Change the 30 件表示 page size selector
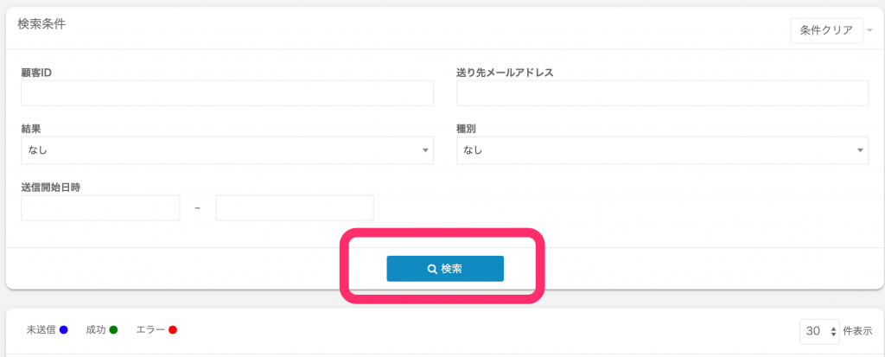The height and width of the screenshot is (357, 885). (x=821, y=330)
